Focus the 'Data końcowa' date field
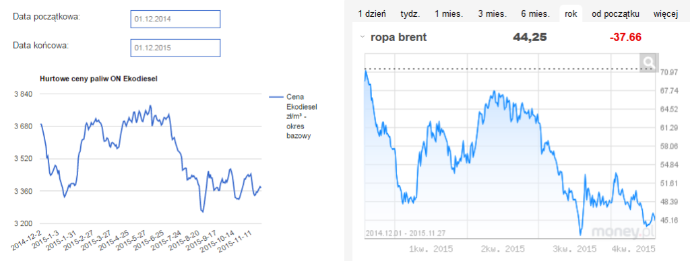This screenshot has width=690, height=261. coord(175,48)
